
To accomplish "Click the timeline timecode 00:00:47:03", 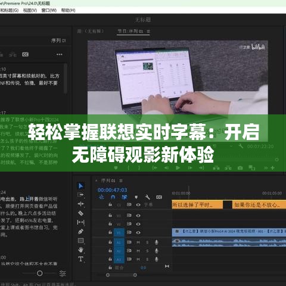I will point(112,190).
